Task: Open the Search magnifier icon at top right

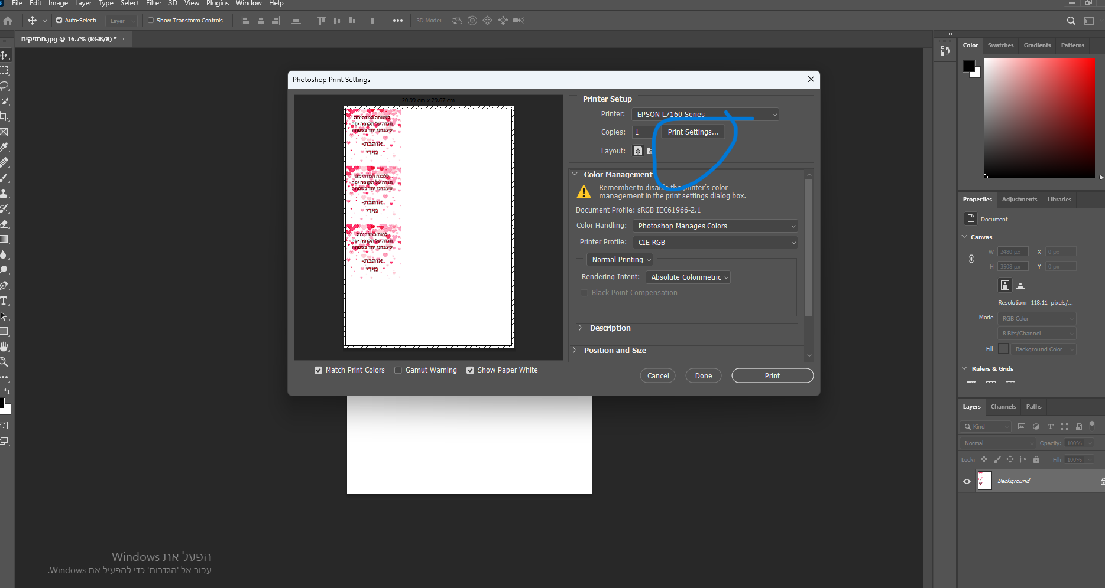Action: (1071, 21)
